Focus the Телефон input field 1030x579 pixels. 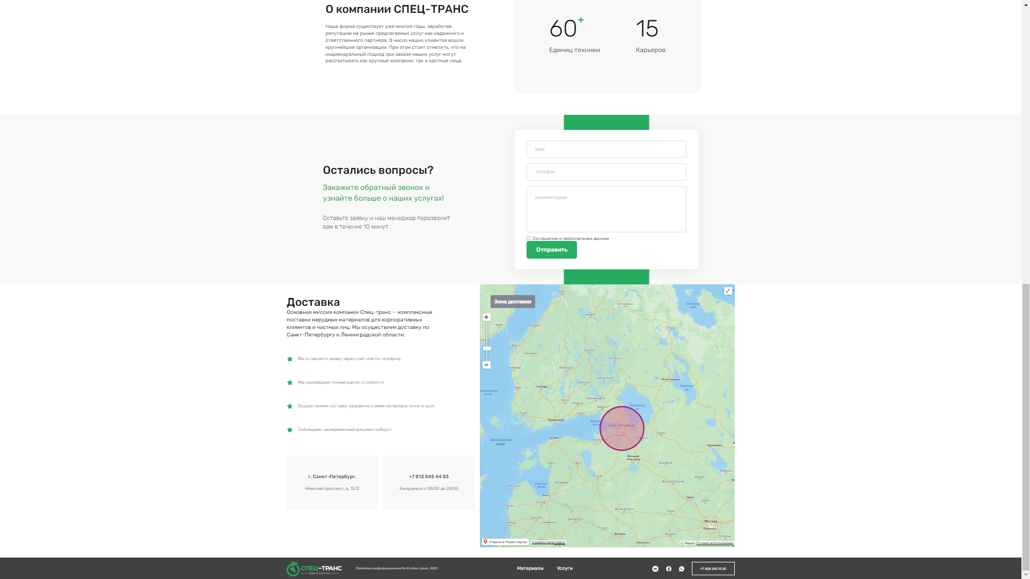pyautogui.click(x=607, y=172)
